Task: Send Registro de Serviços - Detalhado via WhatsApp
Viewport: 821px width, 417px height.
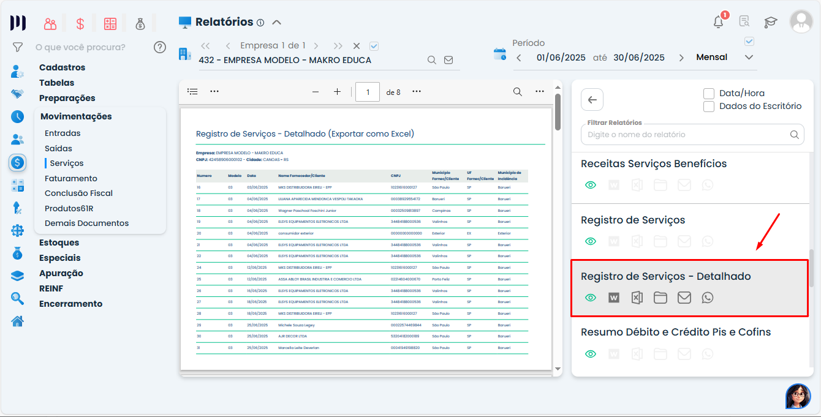Action: [708, 298]
